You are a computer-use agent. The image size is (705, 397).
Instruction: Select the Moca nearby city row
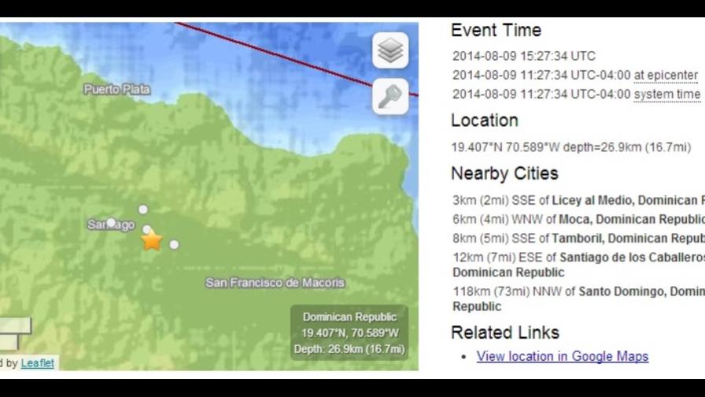coord(578,219)
